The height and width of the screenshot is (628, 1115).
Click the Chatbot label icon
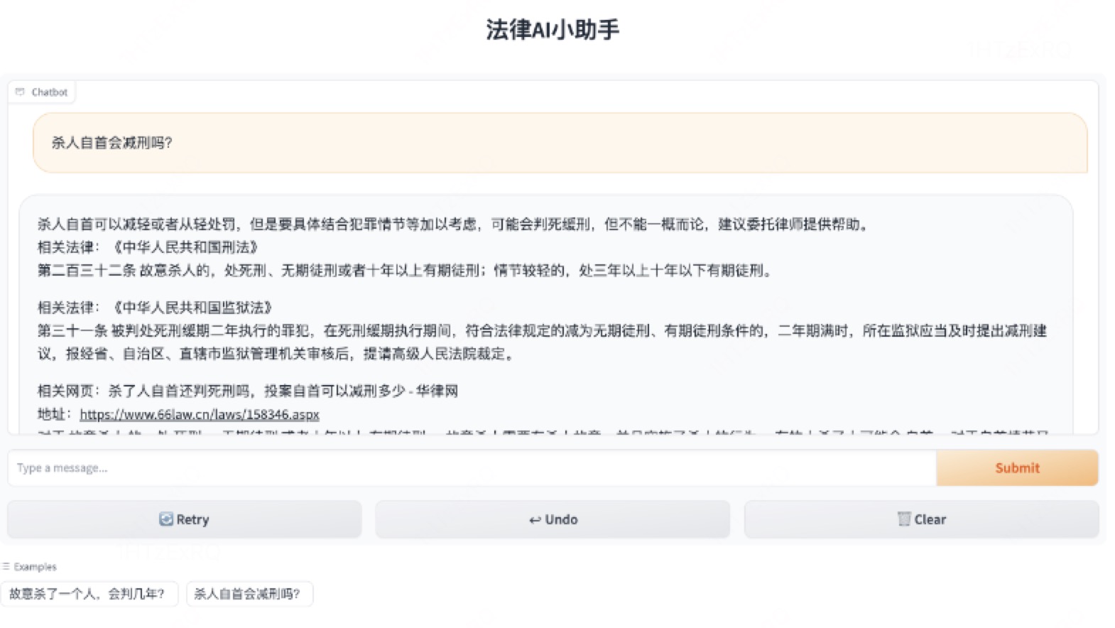point(20,92)
